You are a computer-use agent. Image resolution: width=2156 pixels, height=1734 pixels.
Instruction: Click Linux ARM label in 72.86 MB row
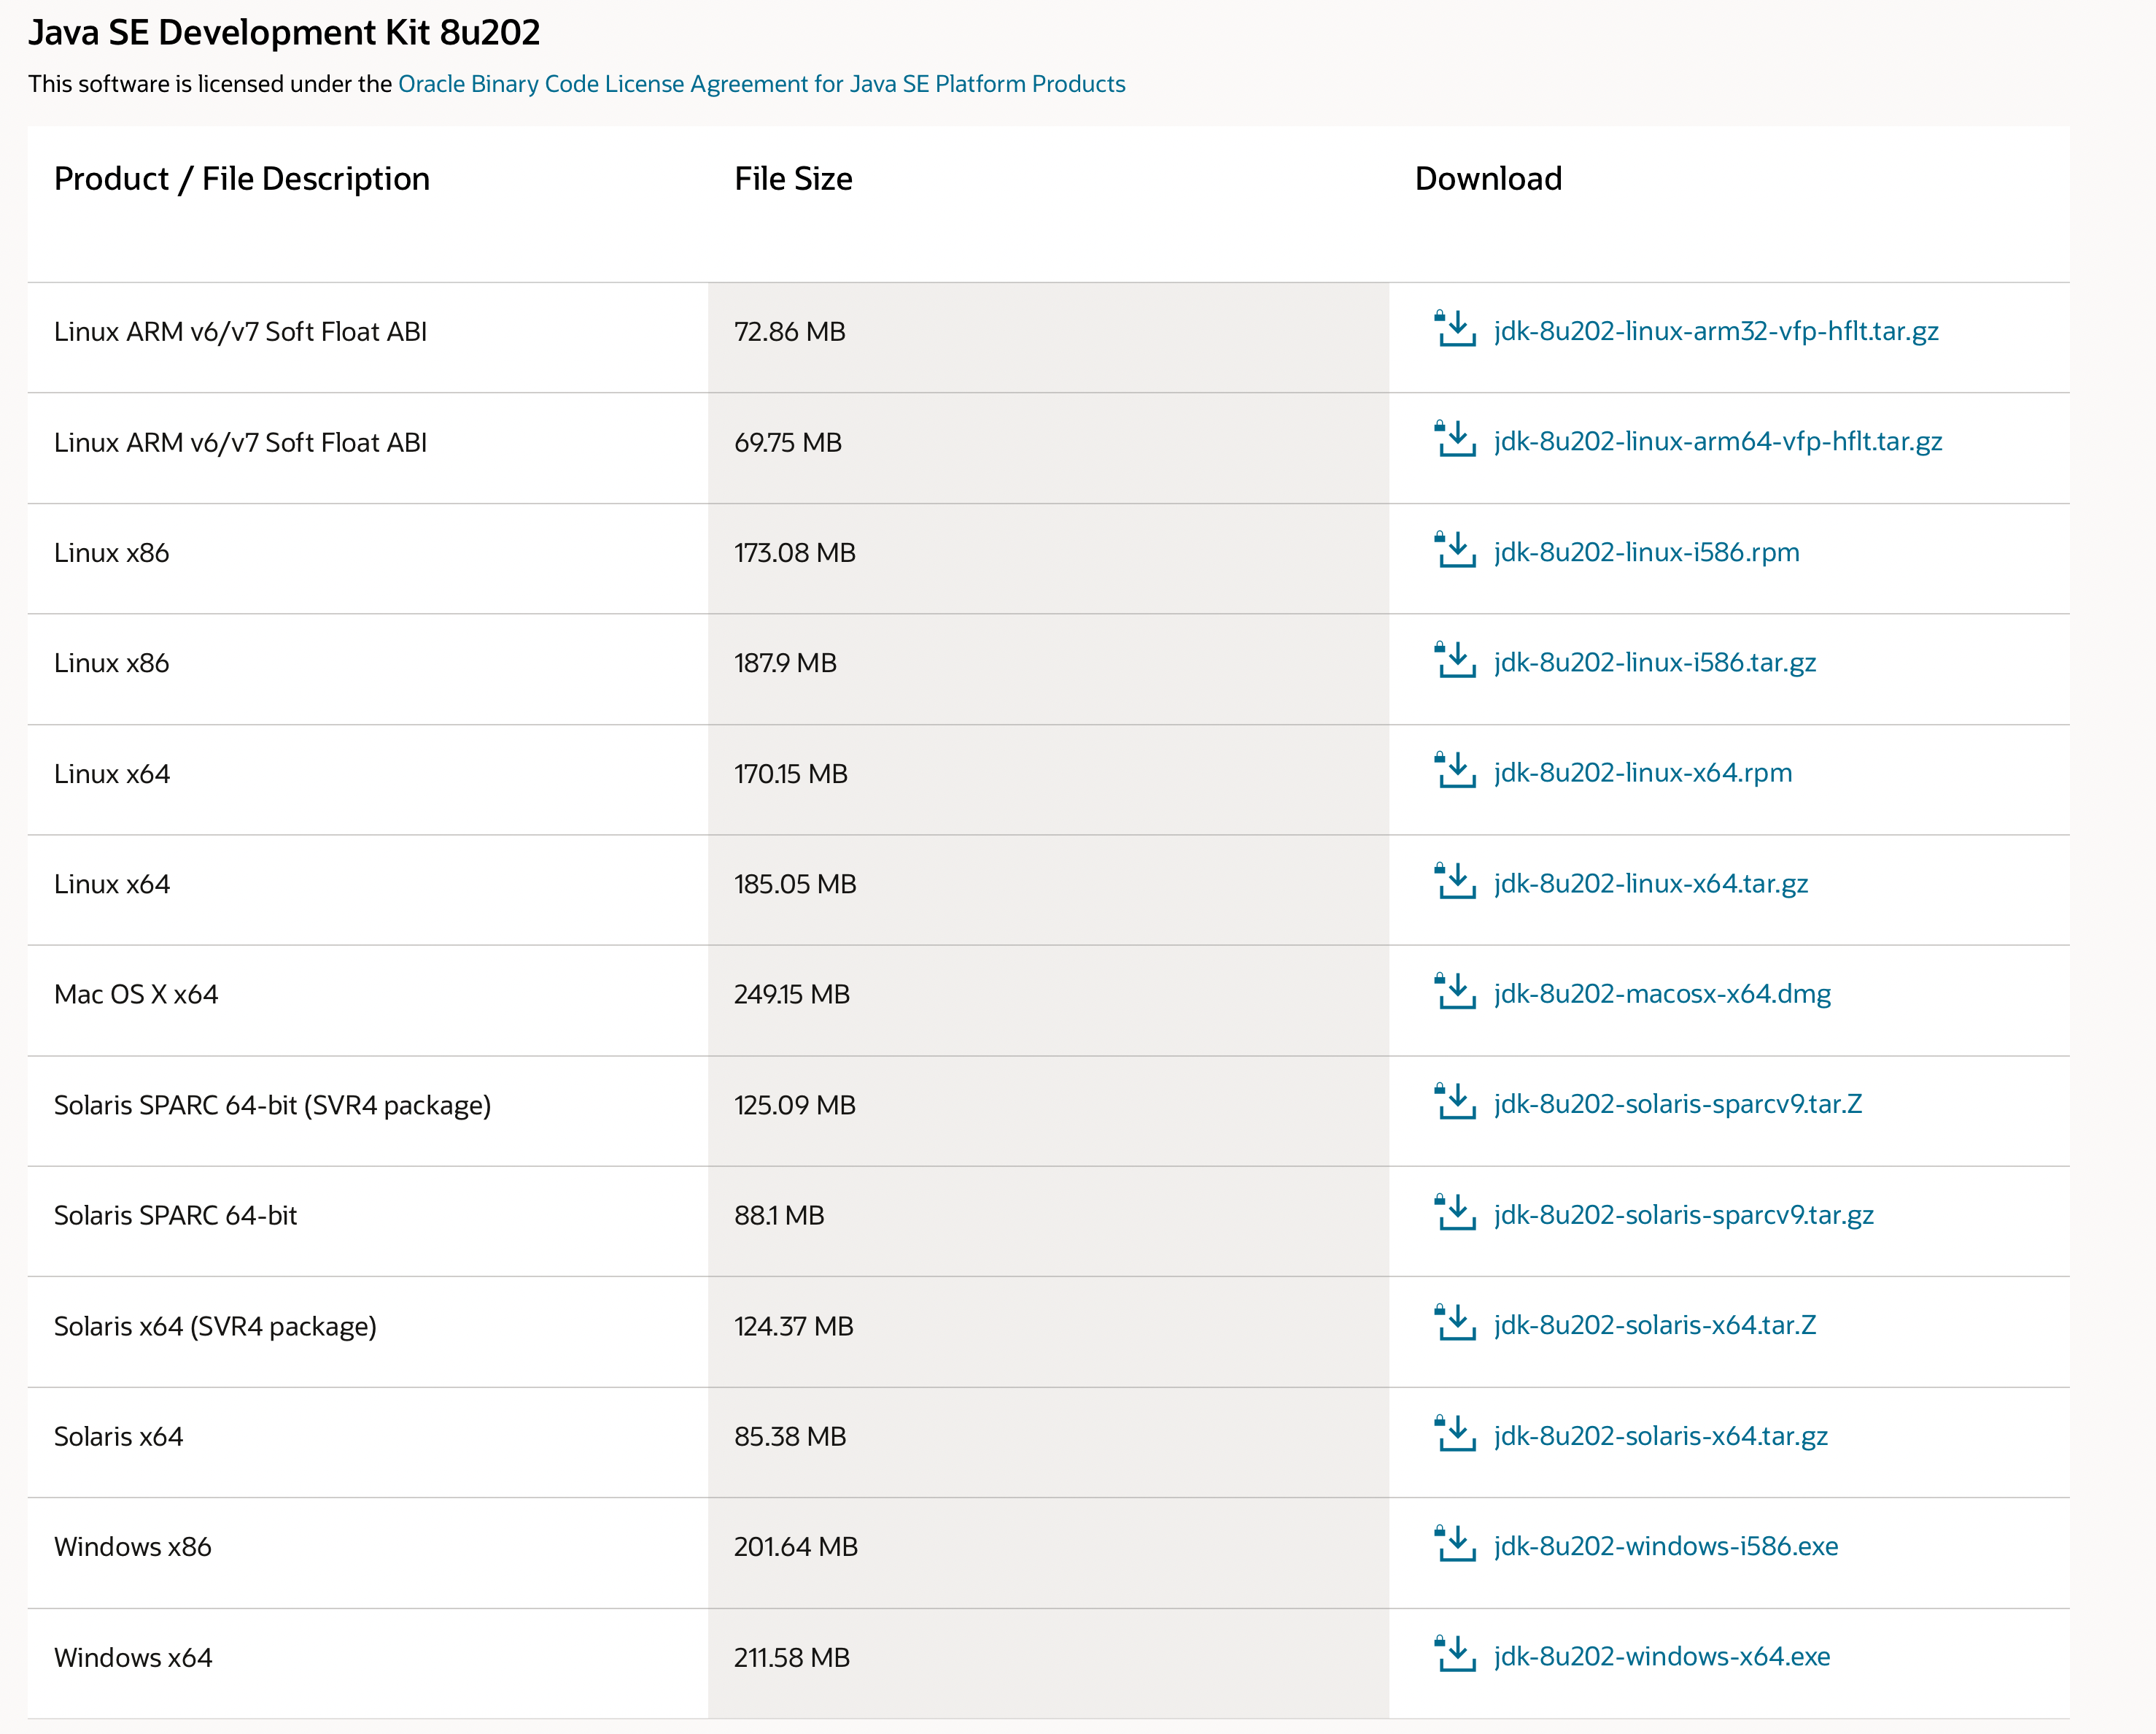click(240, 332)
